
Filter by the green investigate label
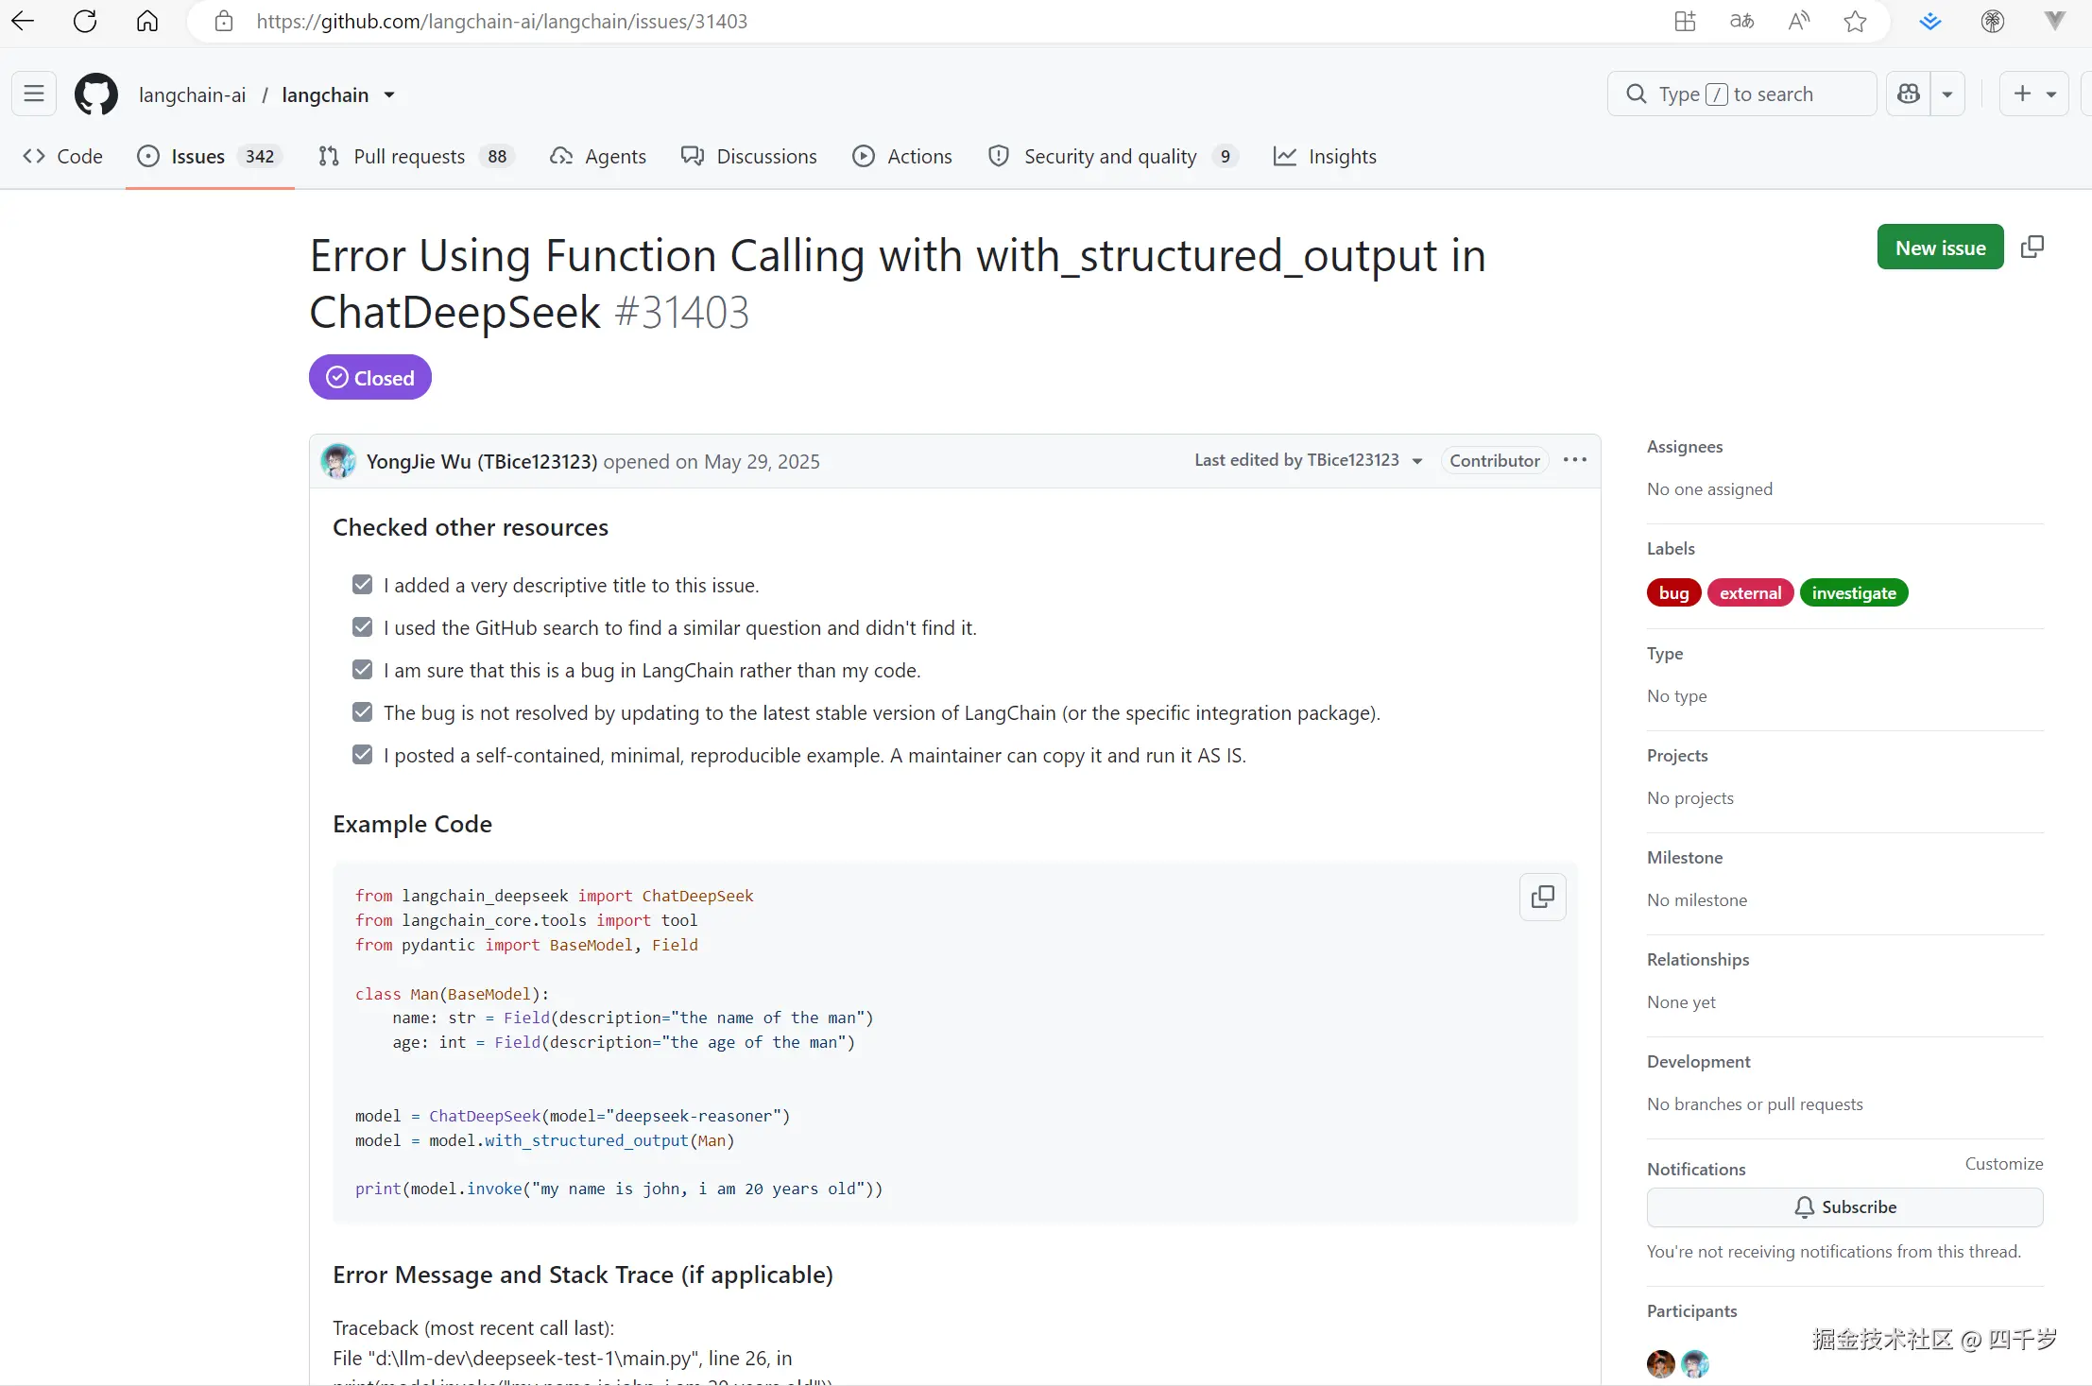coord(1854,592)
